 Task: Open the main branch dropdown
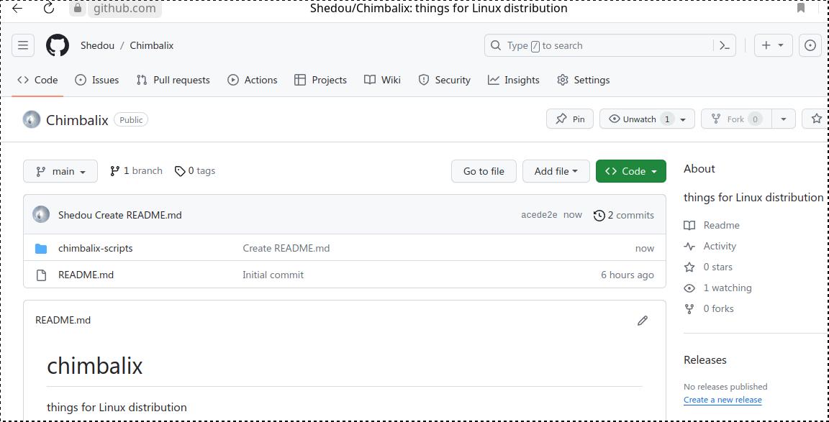(x=60, y=171)
